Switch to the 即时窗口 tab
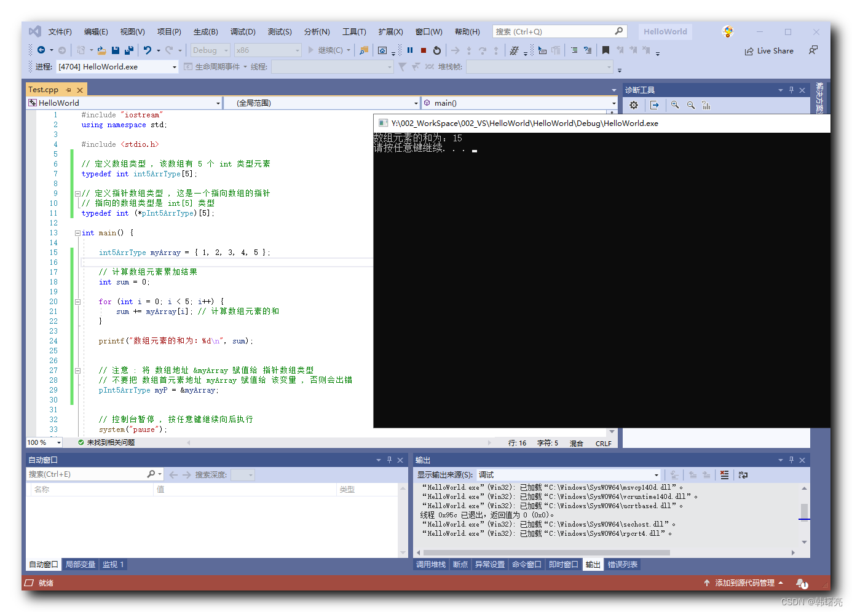The height and width of the screenshot is (612, 852). point(564,564)
